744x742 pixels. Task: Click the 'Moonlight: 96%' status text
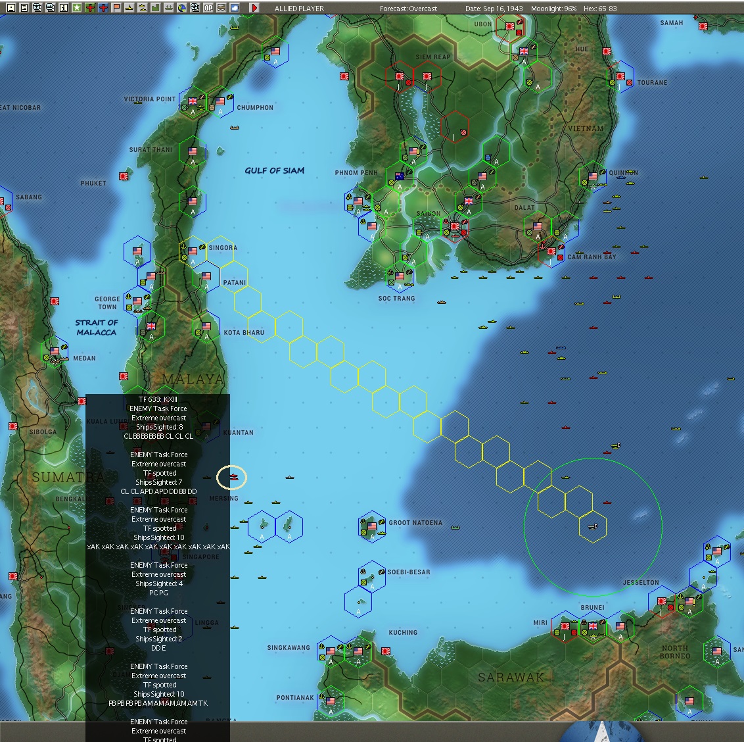click(554, 9)
